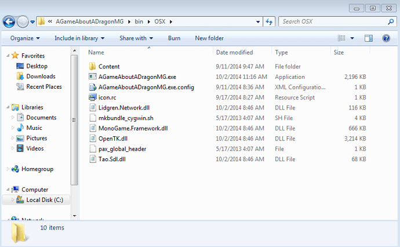Click the search magnifier icon
The image size is (400, 247).
point(391,21)
